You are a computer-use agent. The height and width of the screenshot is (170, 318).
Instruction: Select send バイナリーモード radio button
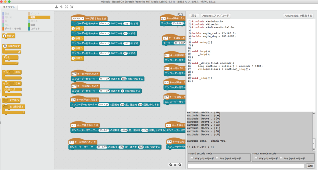(192, 158)
